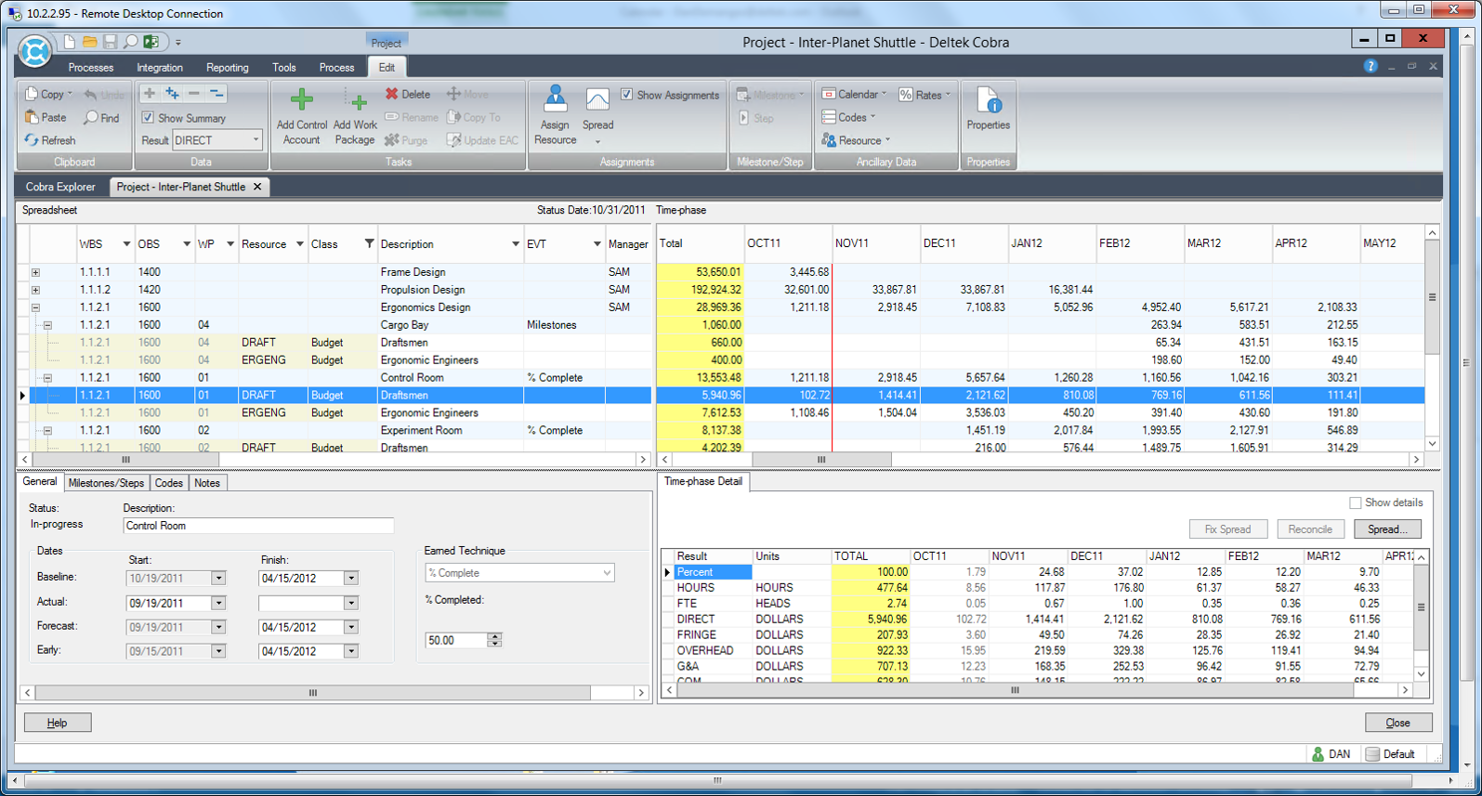Click the Calendar icon in Ancillary Data
Image resolution: width=1482 pixels, height=796 pixels.
(x=829, y=94)
